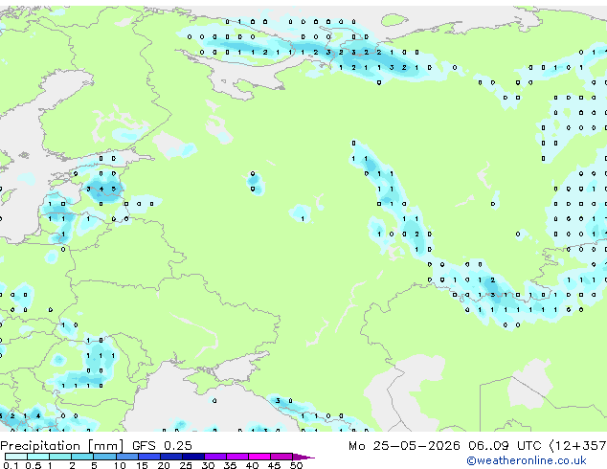Pick the 25–30 mm navy legend swatch
Viewport: 607px width, 469px height.
point(193,457)
